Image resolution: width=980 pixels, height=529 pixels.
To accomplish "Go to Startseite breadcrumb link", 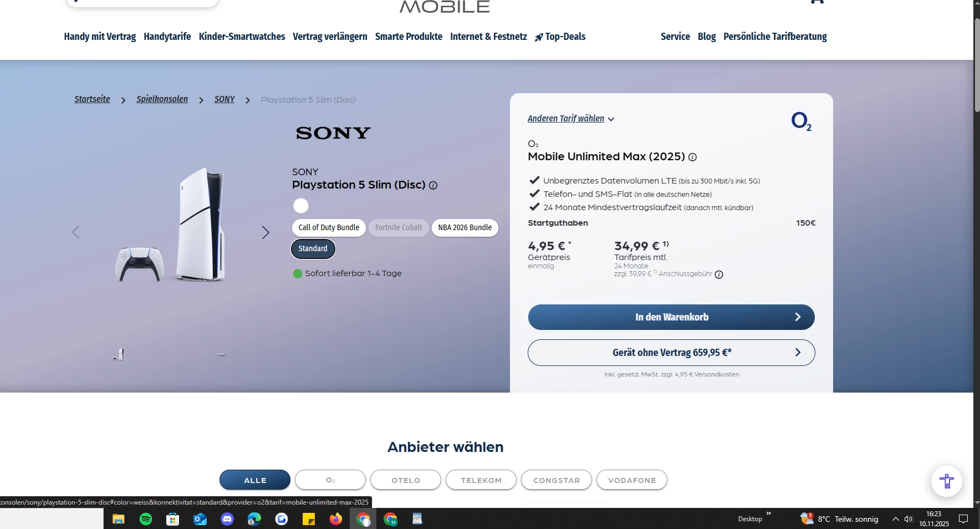I will tap(93, 99).
